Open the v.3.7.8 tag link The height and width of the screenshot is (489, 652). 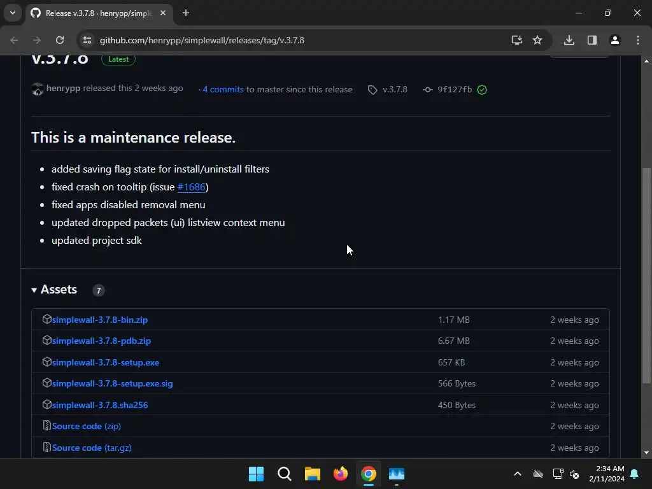tap(395, 89)
